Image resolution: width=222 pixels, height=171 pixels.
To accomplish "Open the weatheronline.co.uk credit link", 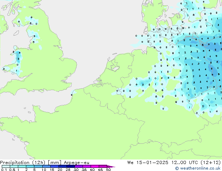I will (198, 168).
